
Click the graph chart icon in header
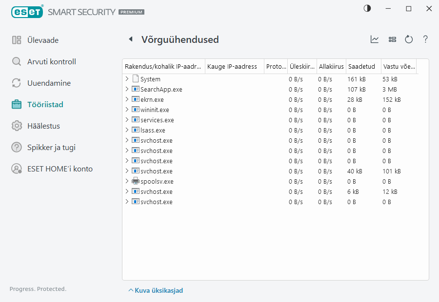coord(375,39)
